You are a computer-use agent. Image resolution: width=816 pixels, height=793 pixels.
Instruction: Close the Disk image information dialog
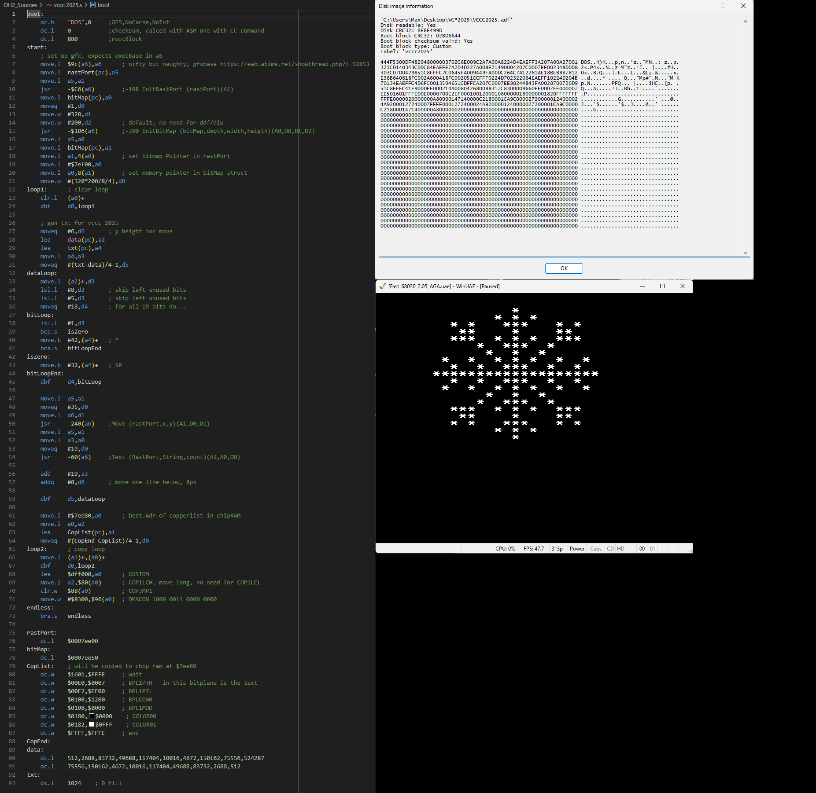[x=743, y=6]
